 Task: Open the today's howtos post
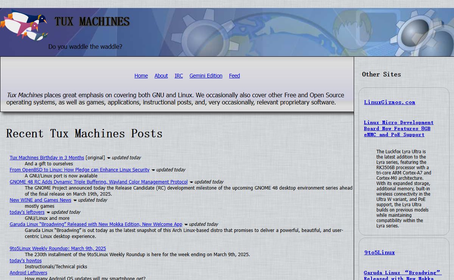pyautogui.click(x=26, y=261)
